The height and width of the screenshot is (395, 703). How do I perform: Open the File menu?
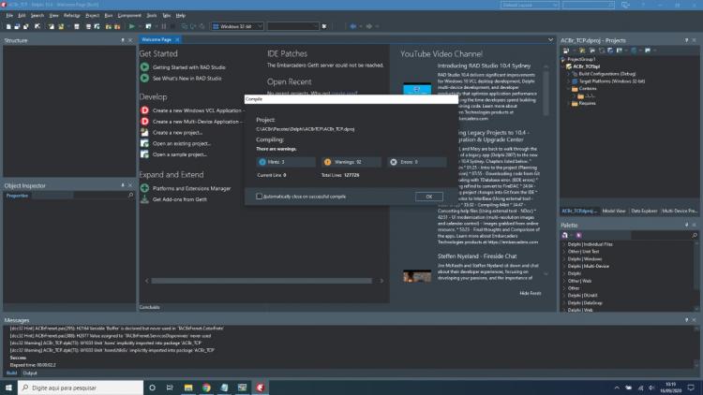click(9, 16)
